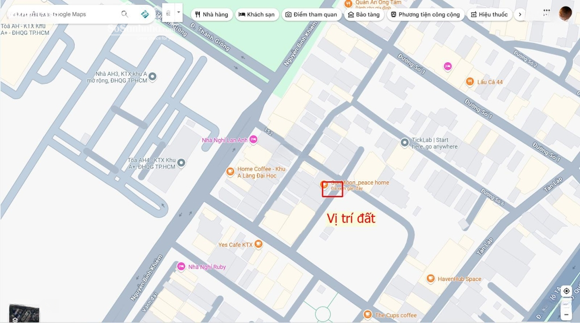
Task: Click the HavenHub Space coffee marker
Action: point(430,278)
